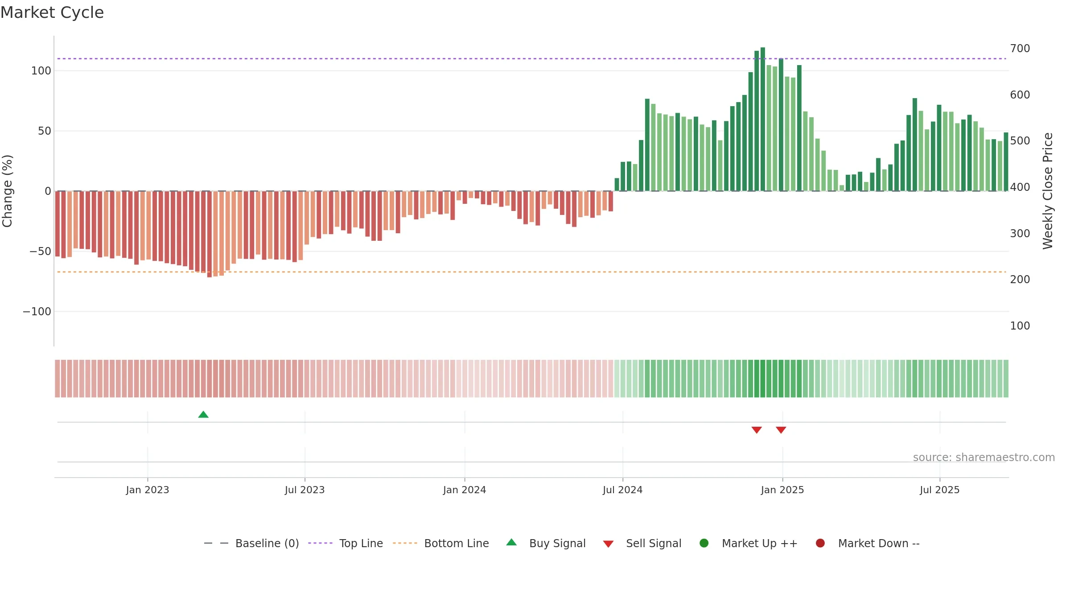Click the last green bar on the chart
1070x602 pixels.
point(1006,162)
